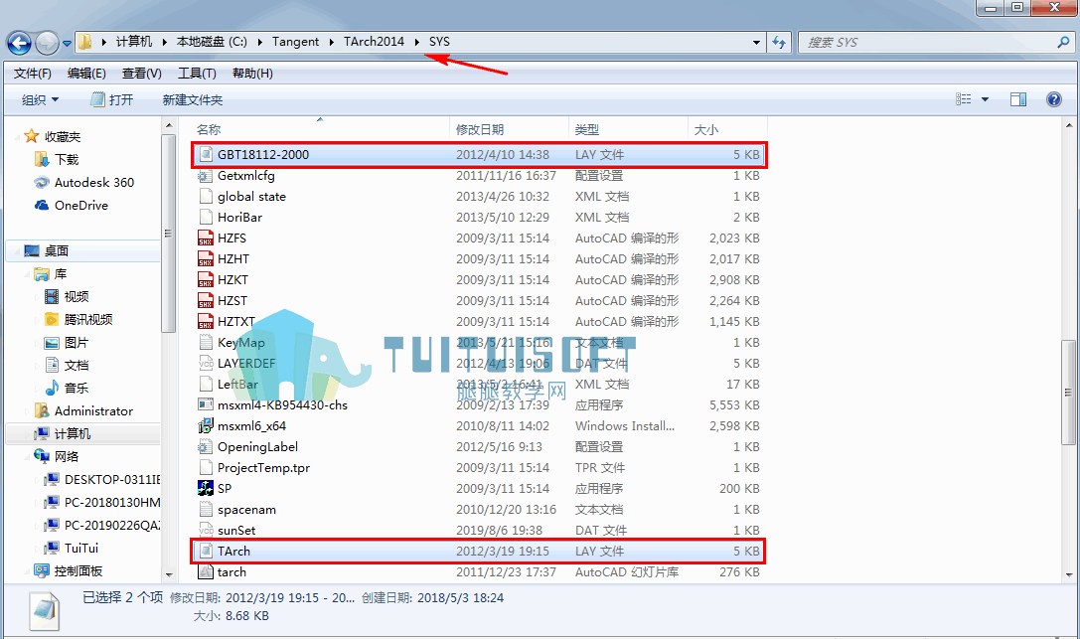The height and width of the screenshot is (639, 1080).
Task: Click the 打开 toolbar button
Action: click(112, 99)
